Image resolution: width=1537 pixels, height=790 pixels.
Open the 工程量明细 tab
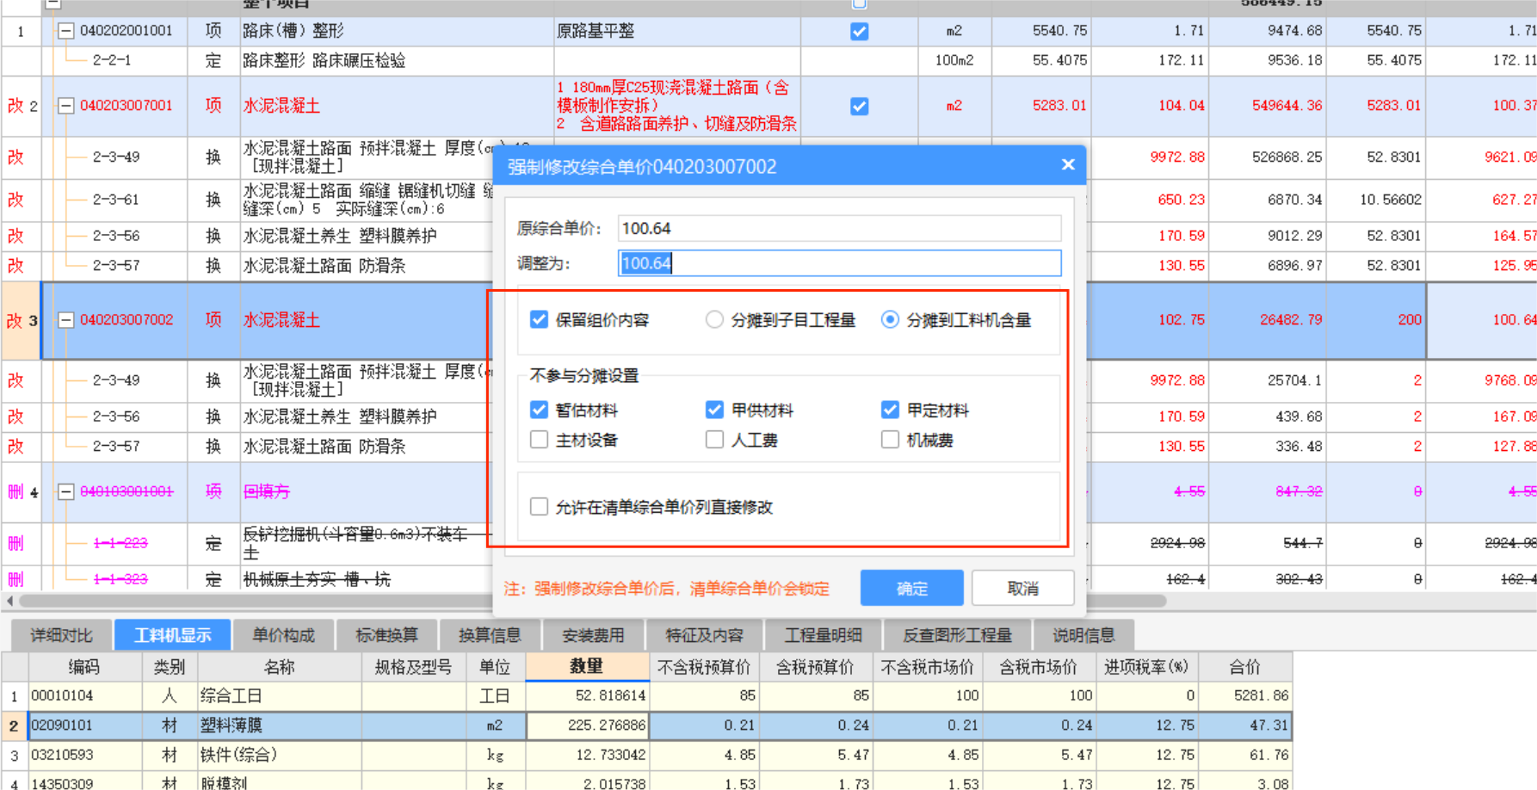(823, 635)
